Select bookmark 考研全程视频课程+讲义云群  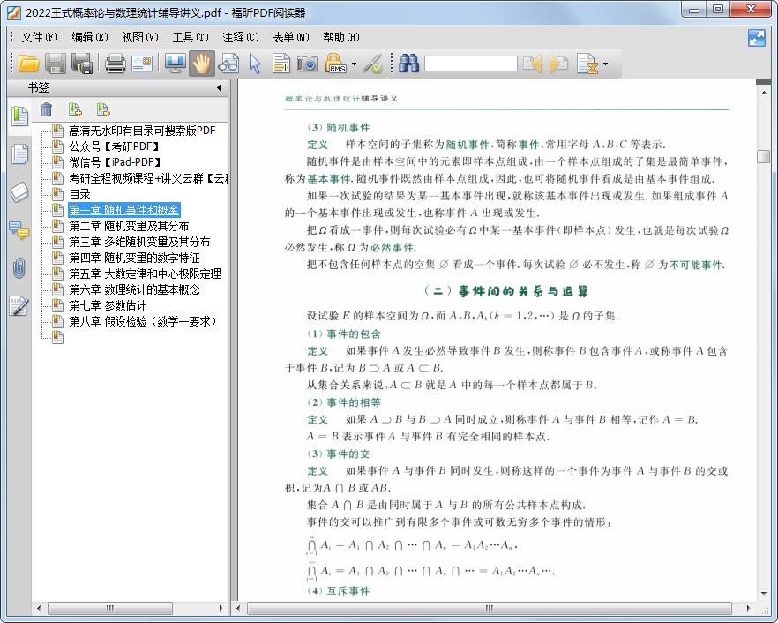(148, 178)
